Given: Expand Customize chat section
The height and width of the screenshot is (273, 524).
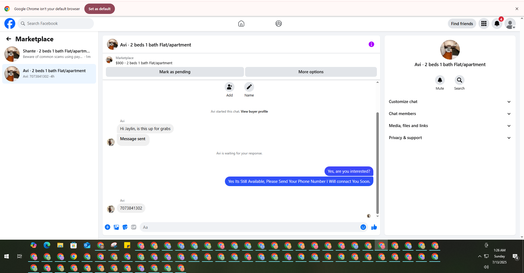Looking at the screenshot, I should 450,102.
